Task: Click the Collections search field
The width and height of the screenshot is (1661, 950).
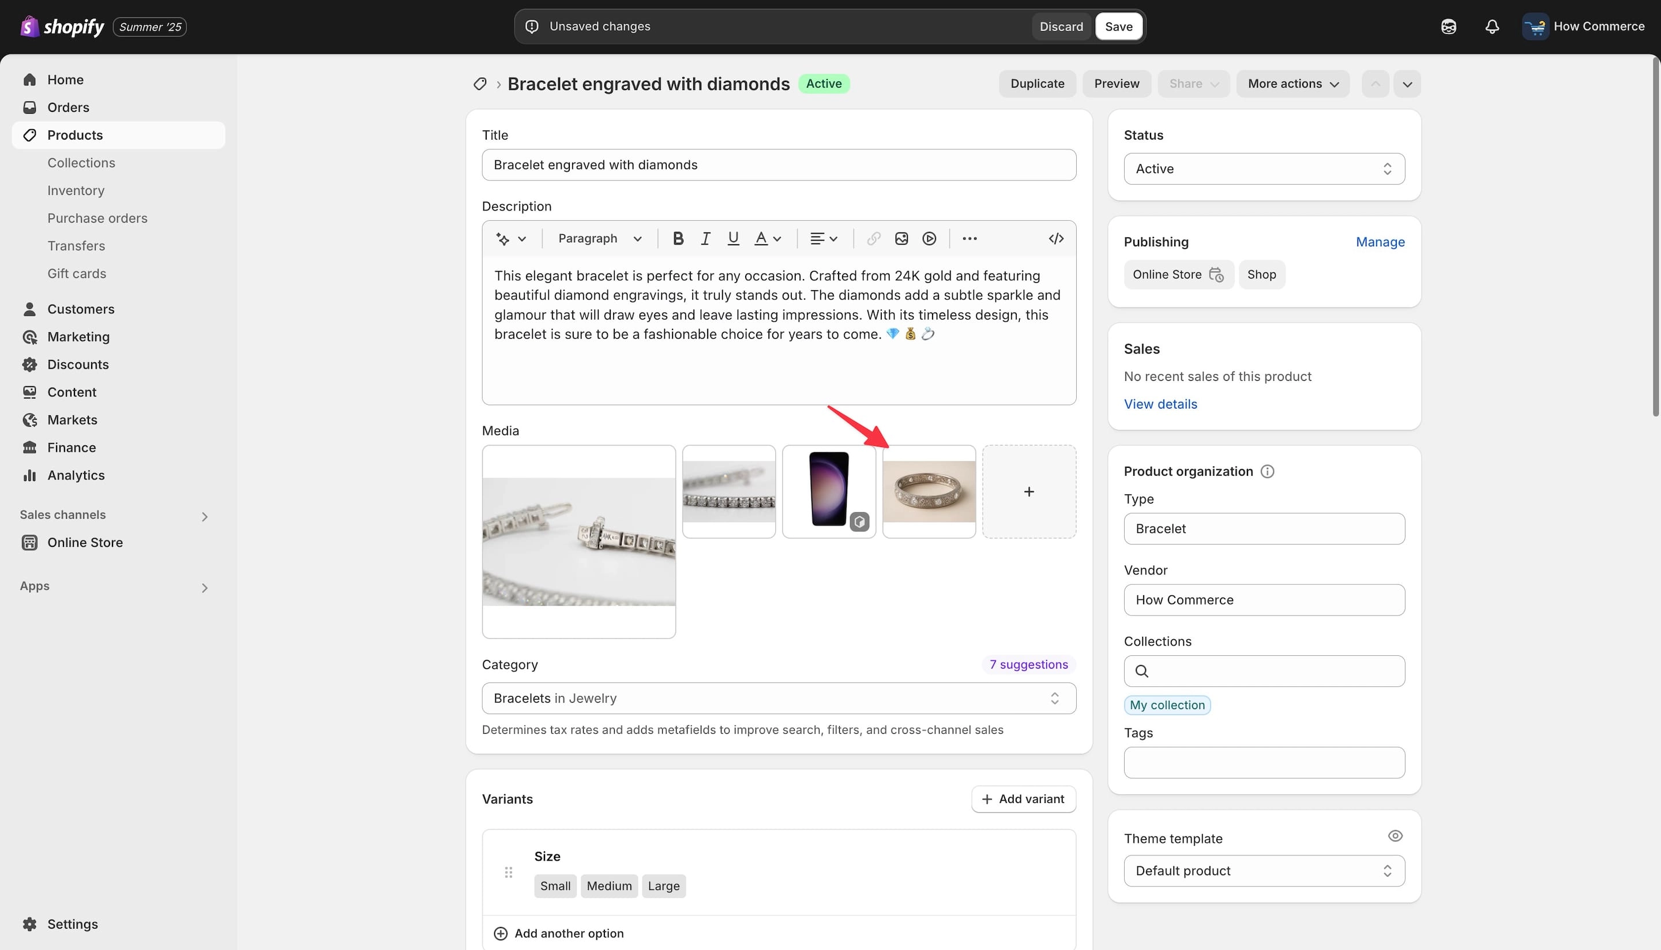Action: point(1264,671)
